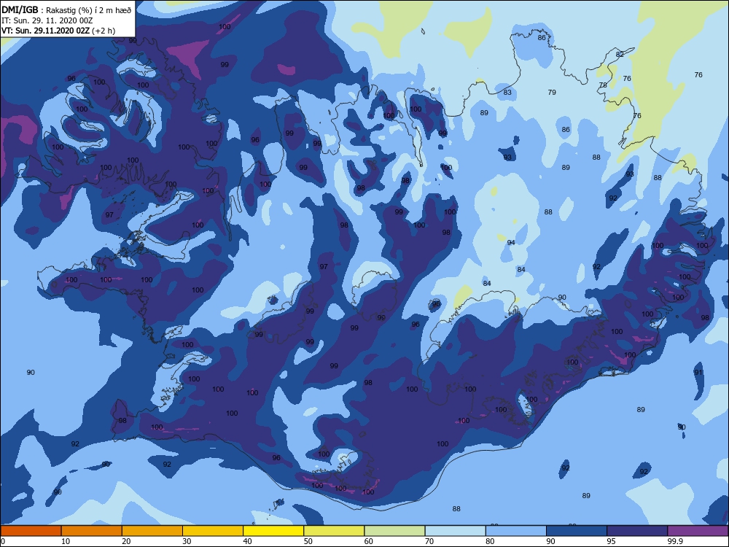729x547 pixels.
Task: Click the legend tick label 95
Action: click(612, 541)
